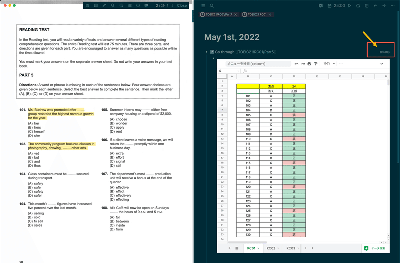Go to next PDF page arrow

point(172,5)
